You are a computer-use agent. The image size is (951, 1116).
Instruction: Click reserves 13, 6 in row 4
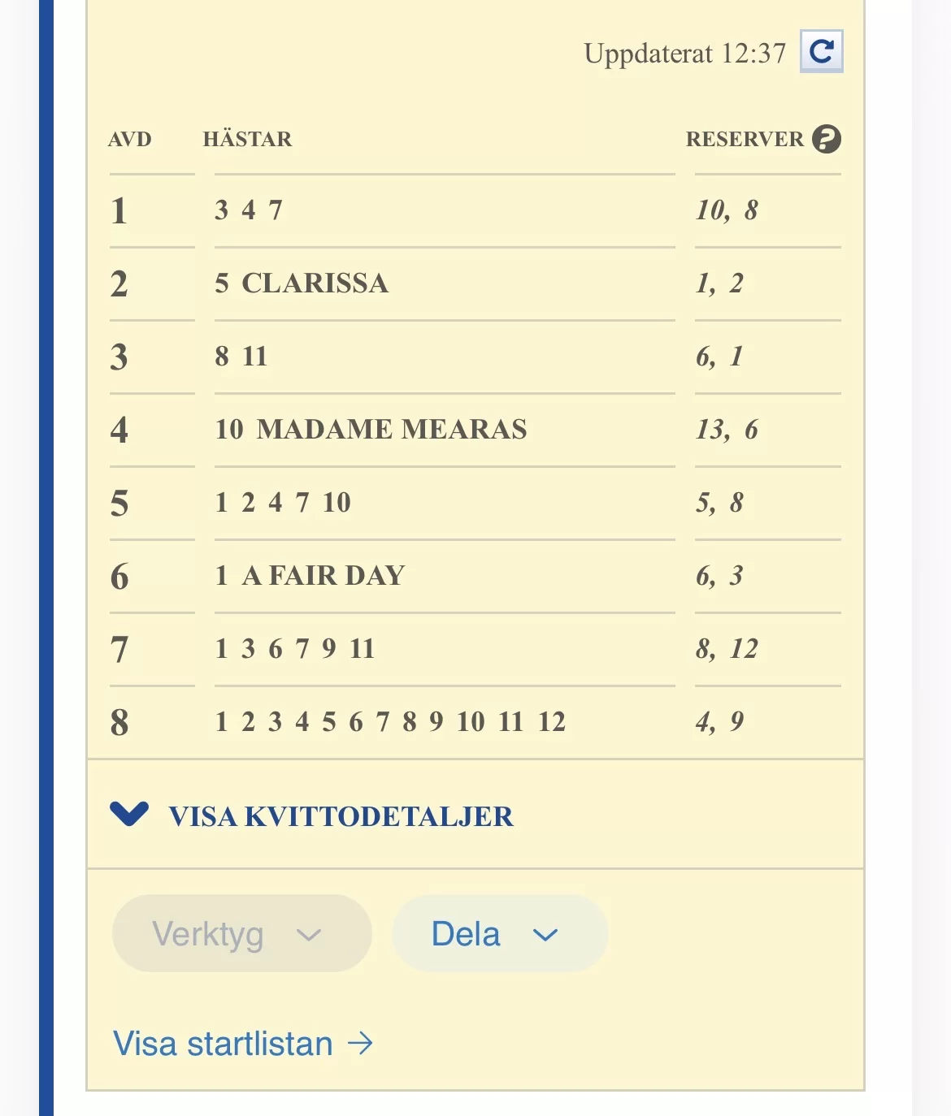[x=727, y=430]
